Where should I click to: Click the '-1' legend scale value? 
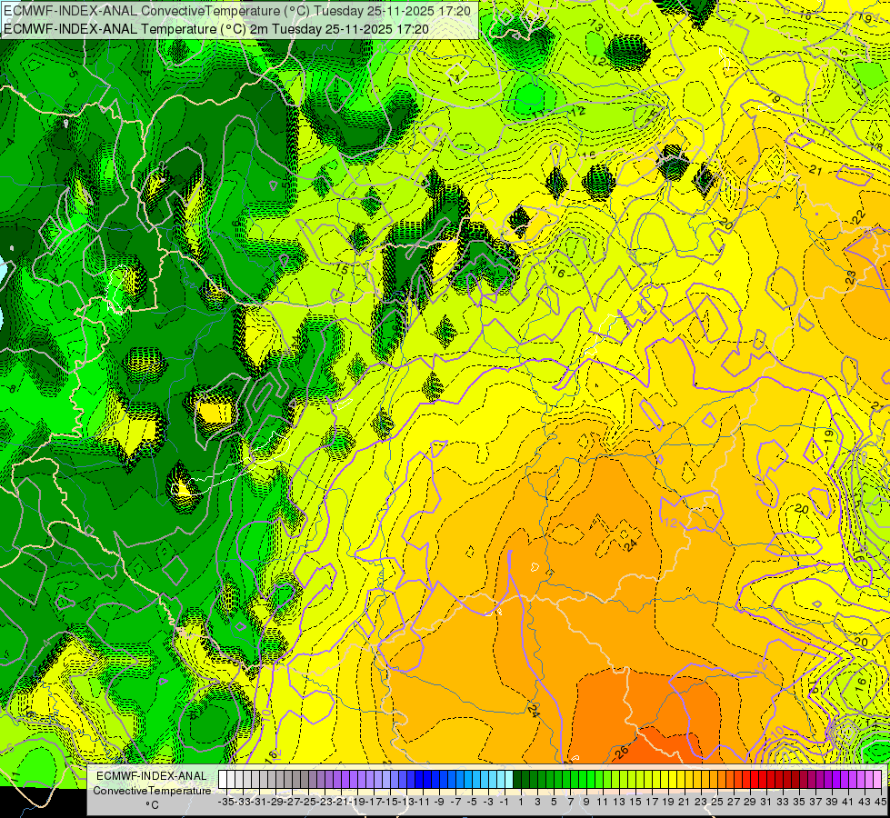point(505,802)
